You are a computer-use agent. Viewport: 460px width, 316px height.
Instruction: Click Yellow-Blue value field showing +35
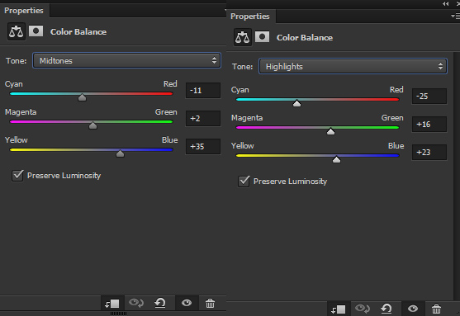(203, 146)
